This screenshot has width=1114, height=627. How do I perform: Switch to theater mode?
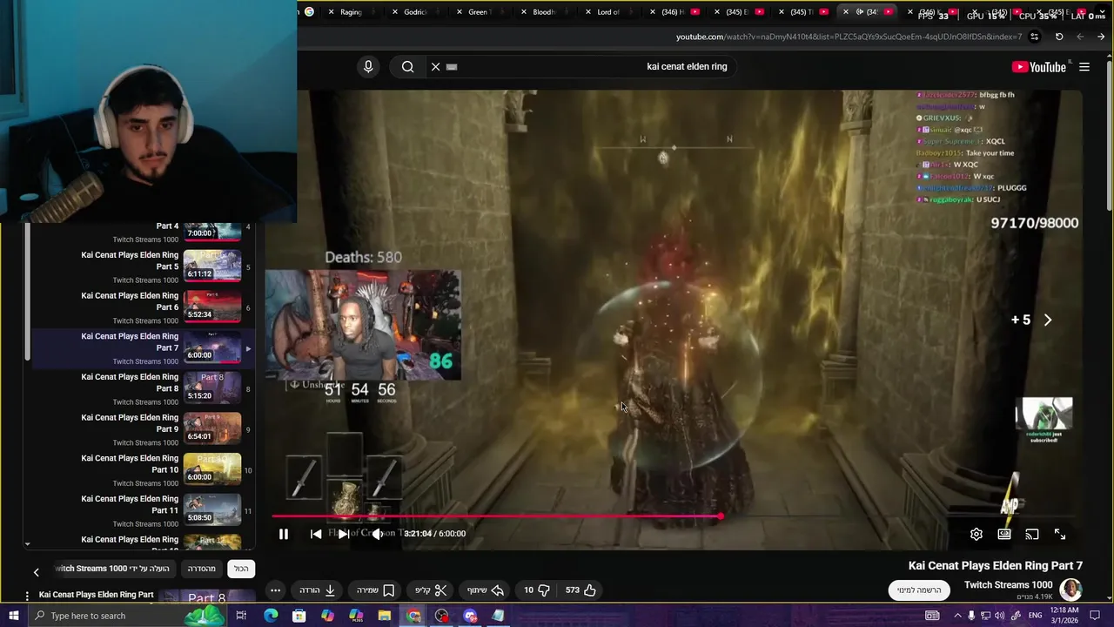1004,534
